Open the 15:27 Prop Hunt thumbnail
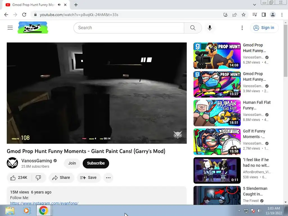 point(217,84)
